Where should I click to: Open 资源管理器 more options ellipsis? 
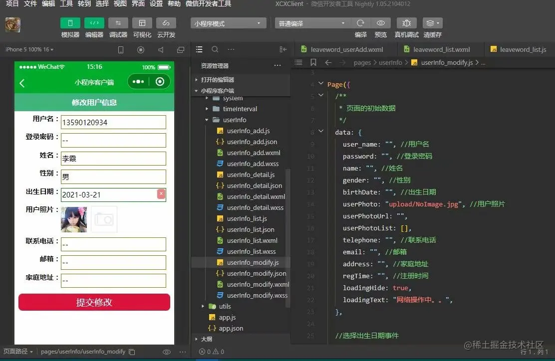277,65
